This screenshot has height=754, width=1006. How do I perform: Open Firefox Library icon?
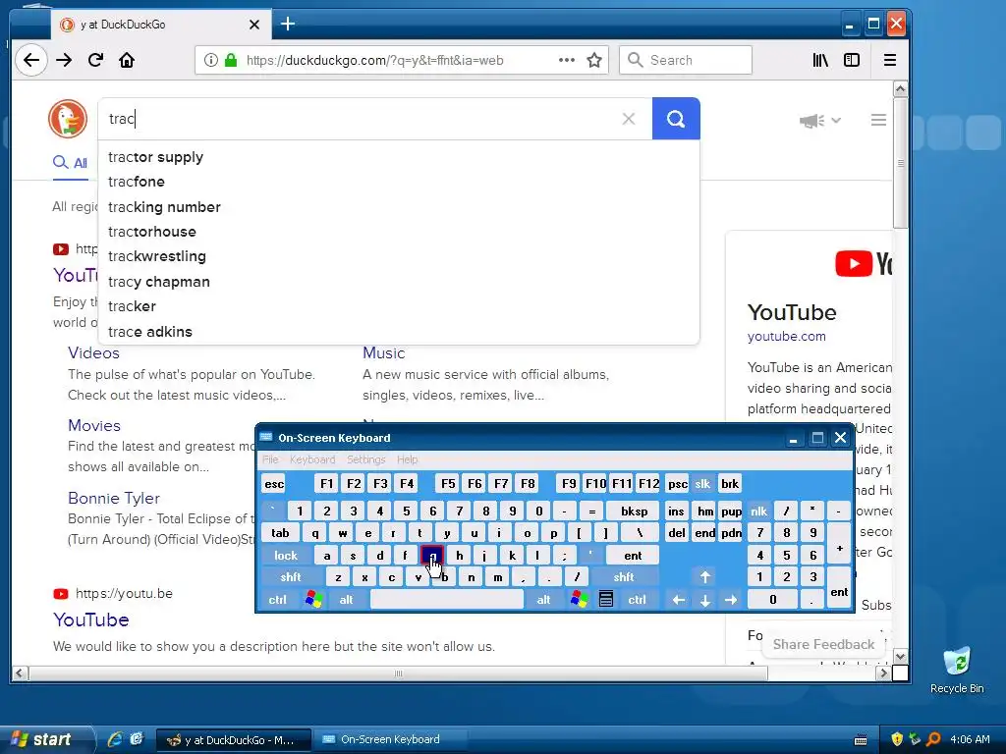click(x=820, y=60)
